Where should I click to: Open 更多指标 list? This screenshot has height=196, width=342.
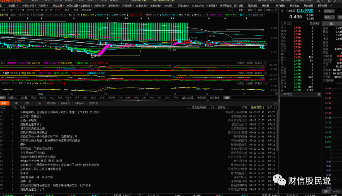click(x=215, y=98)
